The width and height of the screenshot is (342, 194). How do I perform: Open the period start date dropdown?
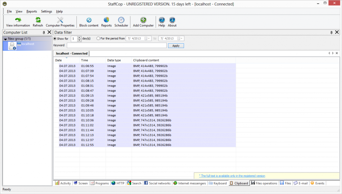click(147, 39)
